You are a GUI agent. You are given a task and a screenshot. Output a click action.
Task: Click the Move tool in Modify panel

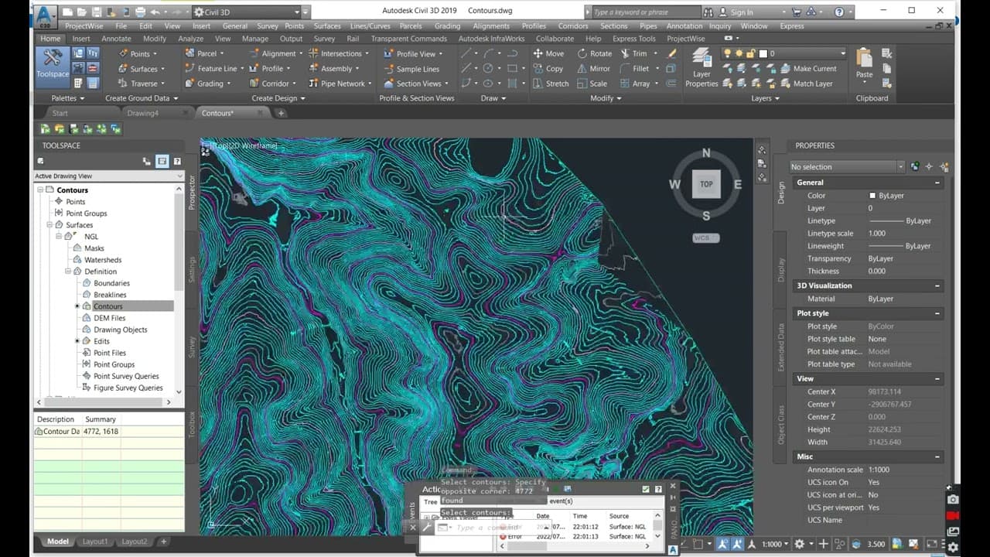[x=548, y=53]
